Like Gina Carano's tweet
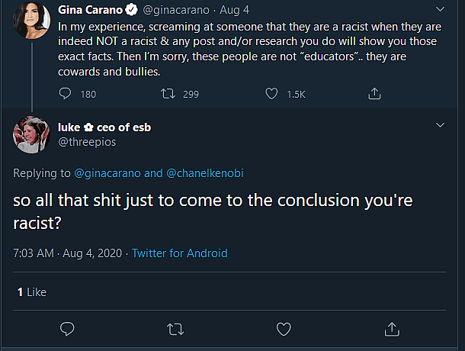This screenshot has width=465, height=351. click(272, 94)
